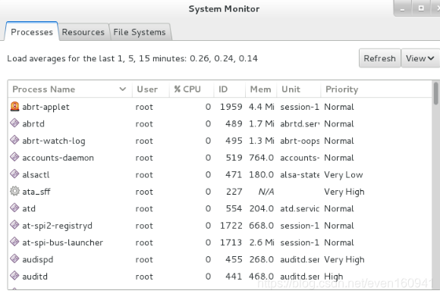Sort processes by User column
This screenshot has height=297, width=440.
(151, 89)
